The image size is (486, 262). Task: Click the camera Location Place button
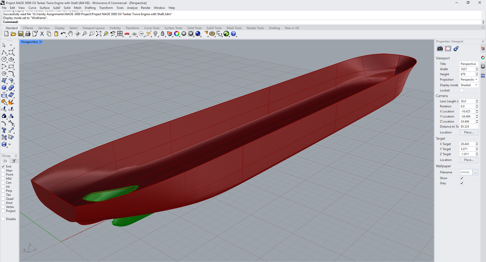coord(469,132)
